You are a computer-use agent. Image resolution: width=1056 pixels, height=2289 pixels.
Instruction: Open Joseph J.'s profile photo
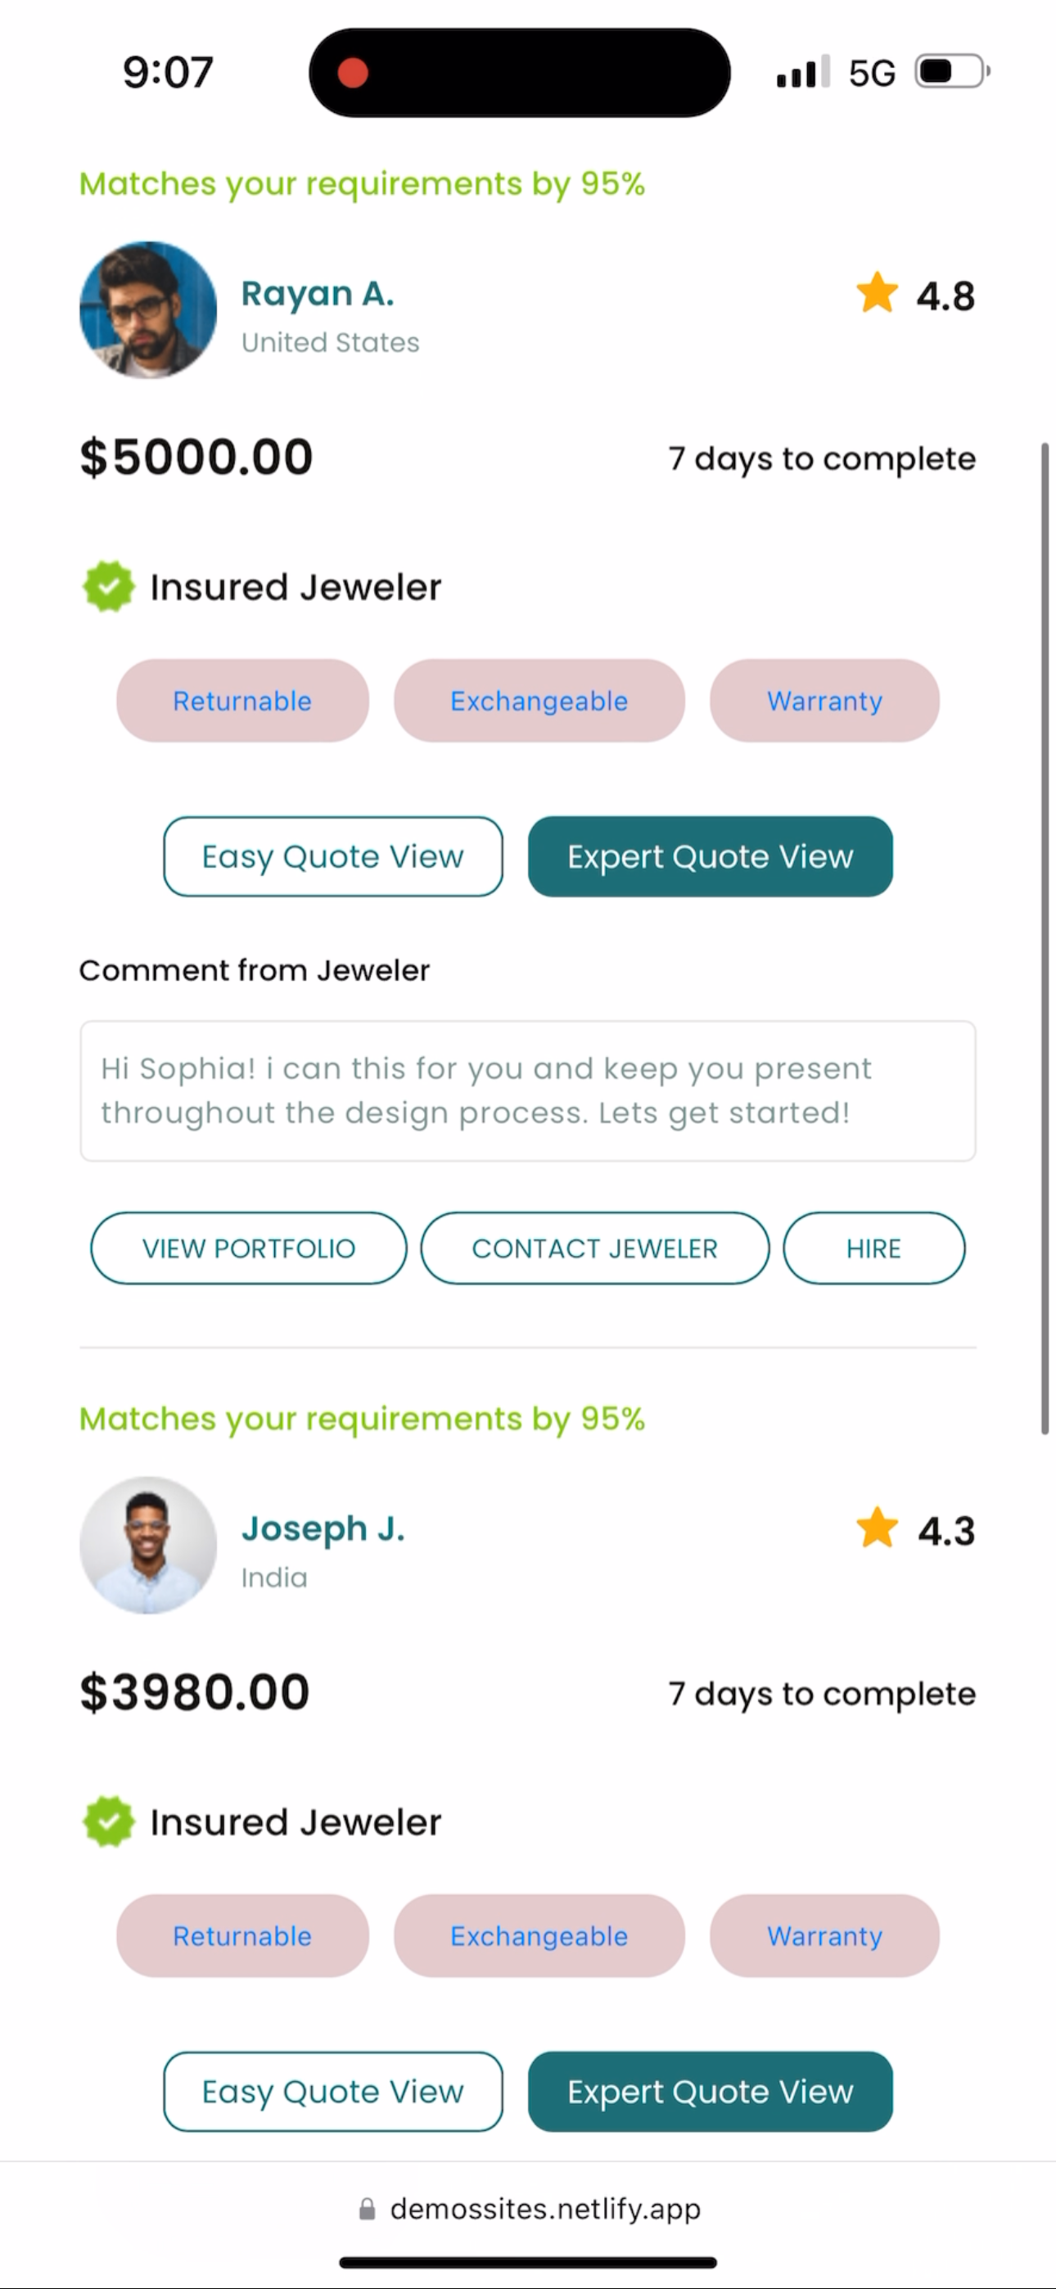click(x=147, y=1546)
